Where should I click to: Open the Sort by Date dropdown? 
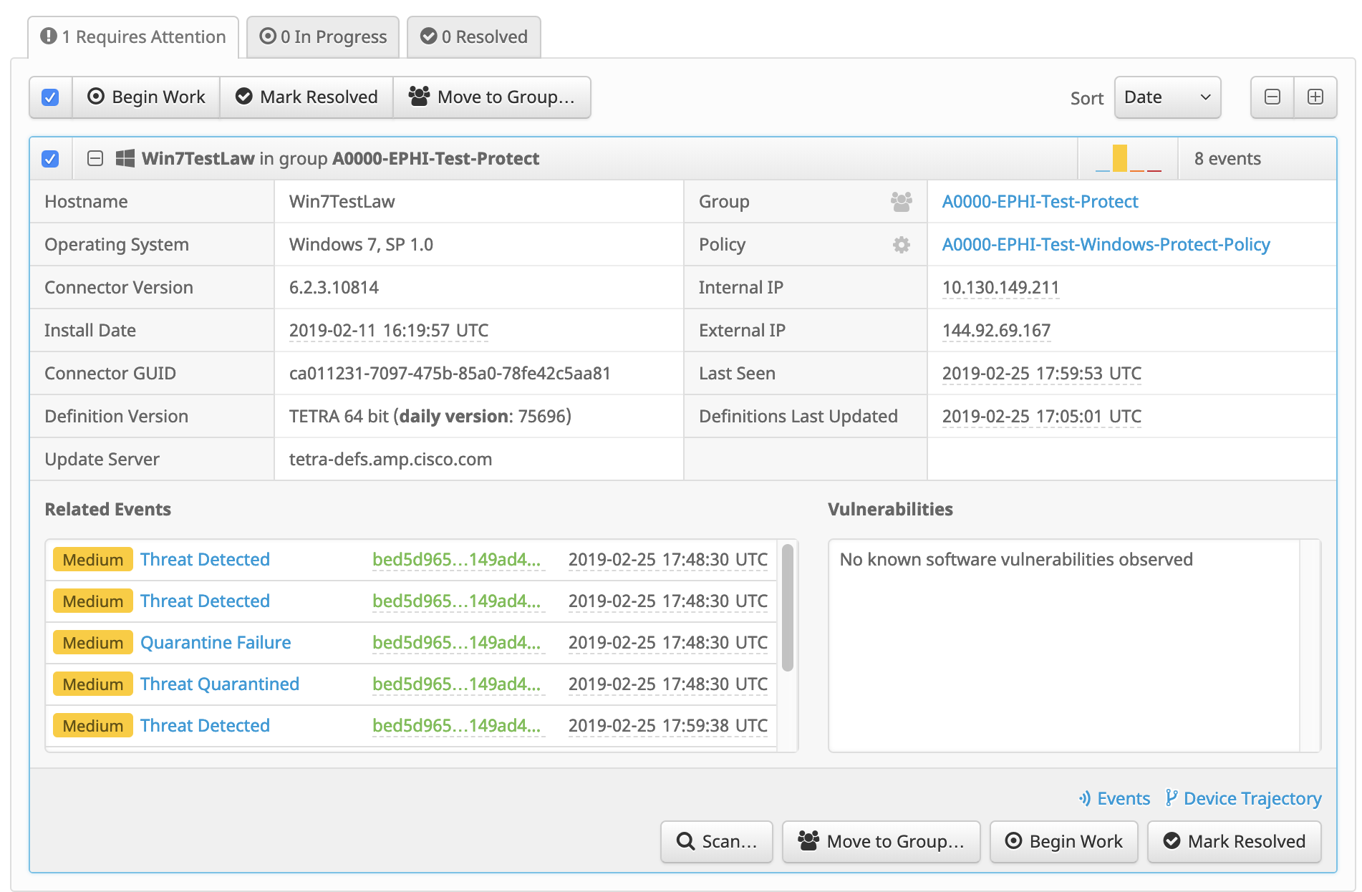click(x=1167, y=97)
